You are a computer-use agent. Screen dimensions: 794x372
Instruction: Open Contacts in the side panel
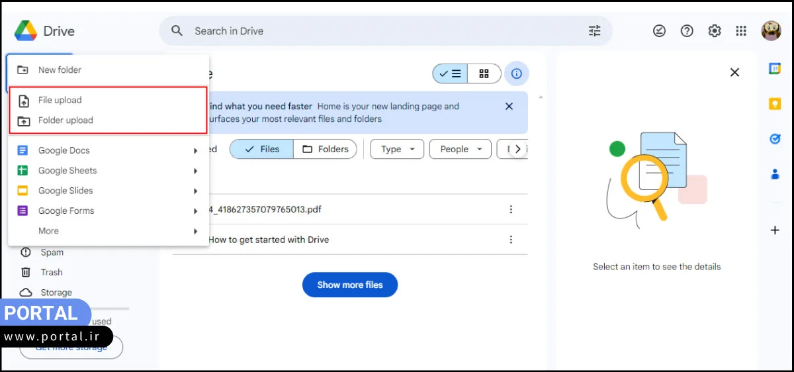pyautogui.click(x=775, y=174)
